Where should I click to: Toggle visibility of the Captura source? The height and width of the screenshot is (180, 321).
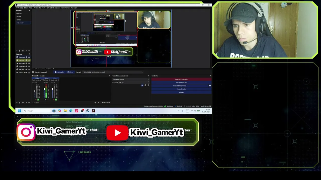26,57
